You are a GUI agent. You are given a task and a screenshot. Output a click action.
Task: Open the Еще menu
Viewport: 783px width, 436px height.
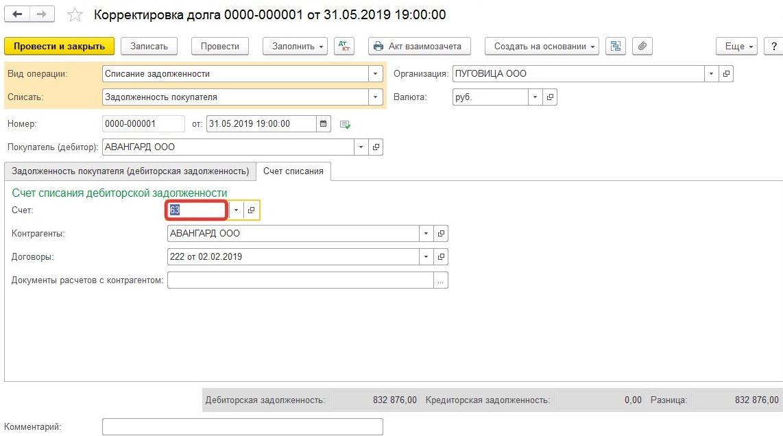click(736, 46)
